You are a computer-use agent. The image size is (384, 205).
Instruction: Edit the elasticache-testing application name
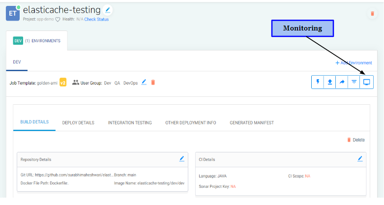coord(108,10)
